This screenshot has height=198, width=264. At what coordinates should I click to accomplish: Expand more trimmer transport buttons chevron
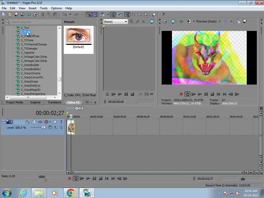(x=152, y=94)
